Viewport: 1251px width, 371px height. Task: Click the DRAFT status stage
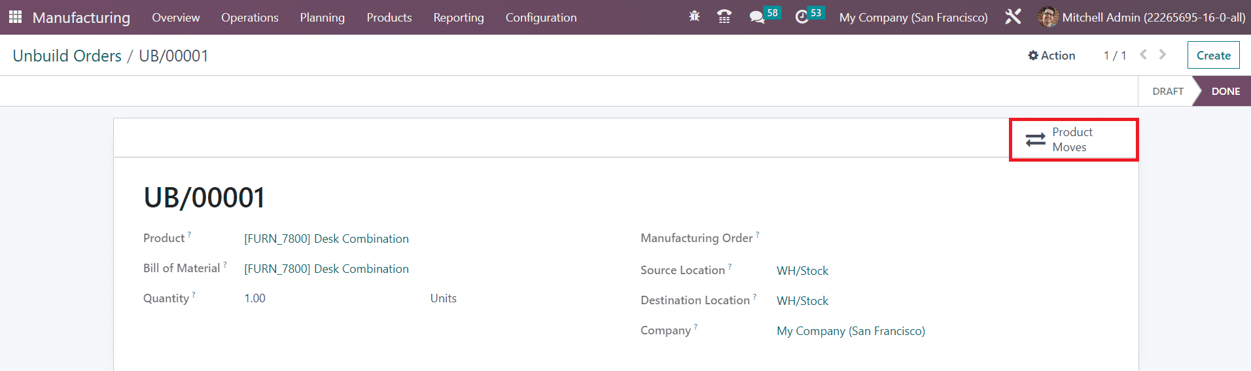tap(1168, 92)
